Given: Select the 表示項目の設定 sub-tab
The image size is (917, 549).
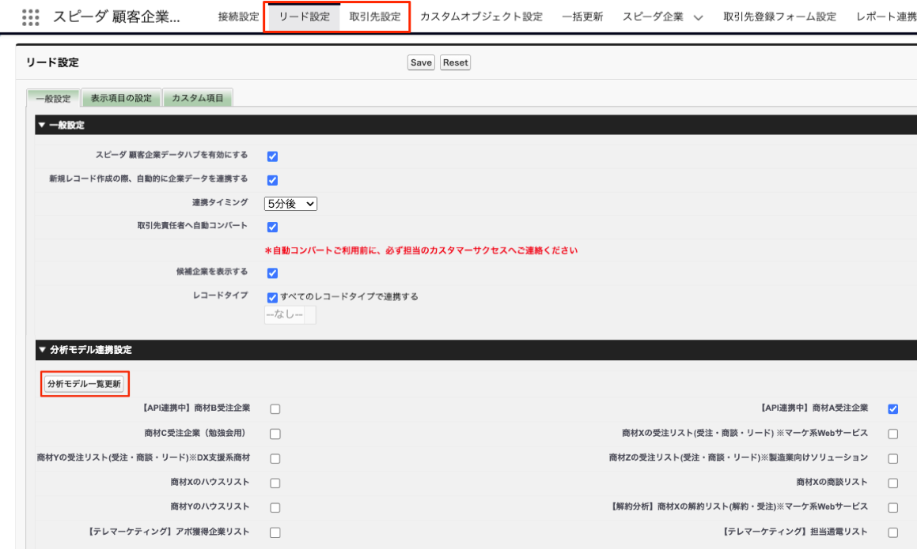Looking at the screenshot, I should (x=121, y=99).
